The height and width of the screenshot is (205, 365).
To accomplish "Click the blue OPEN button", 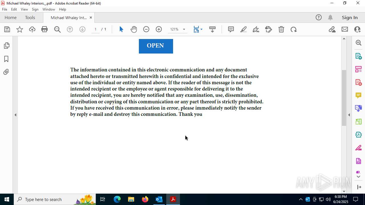I will click(x=156, y=46).
